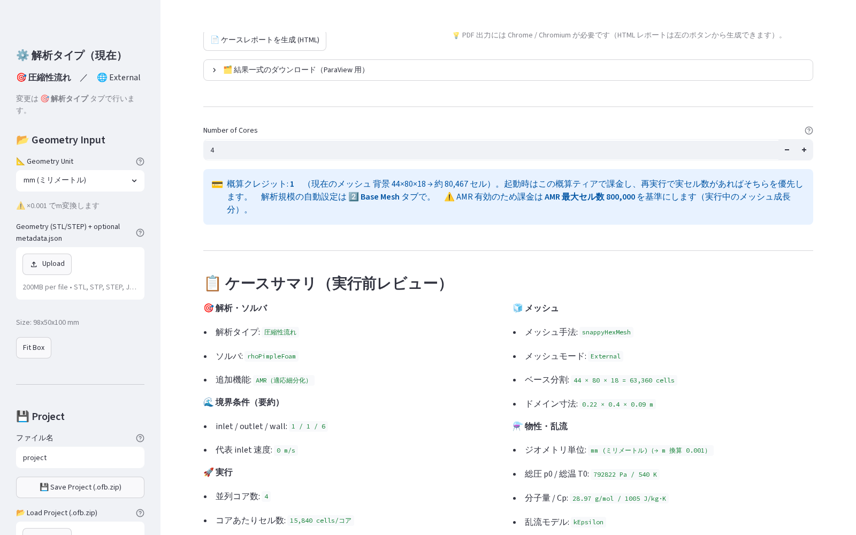Click the Geometry Input heading
The image size is (856, 535).
60,140
